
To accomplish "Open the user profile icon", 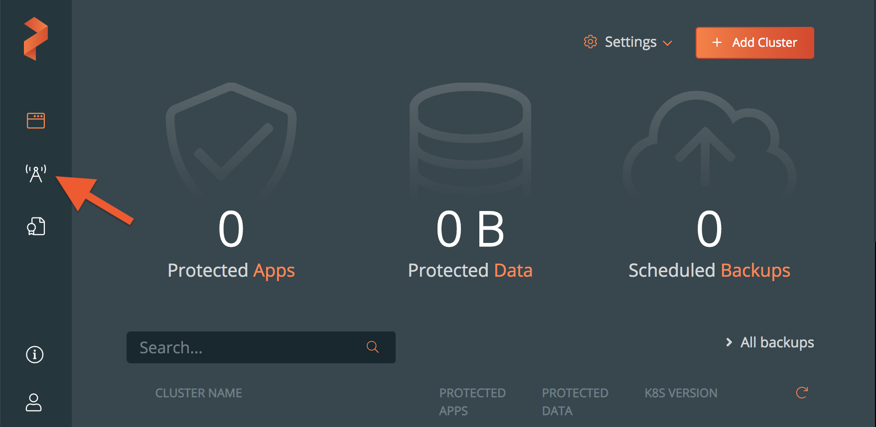I will 34,402.
